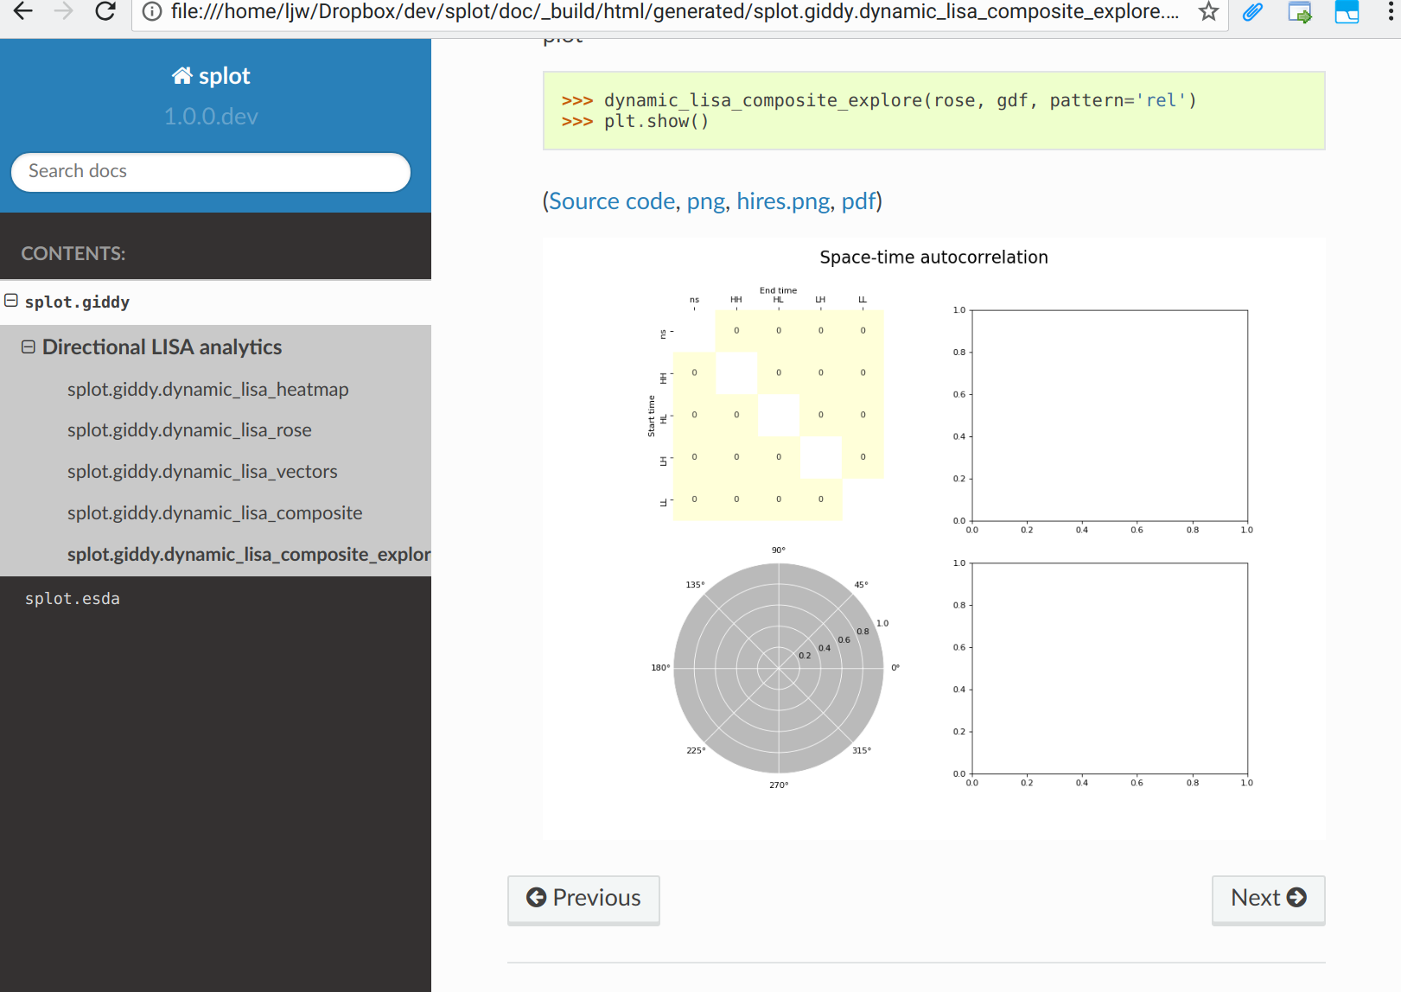
Task: Click the Previous navigation button
Action: (x=583, y=899)
